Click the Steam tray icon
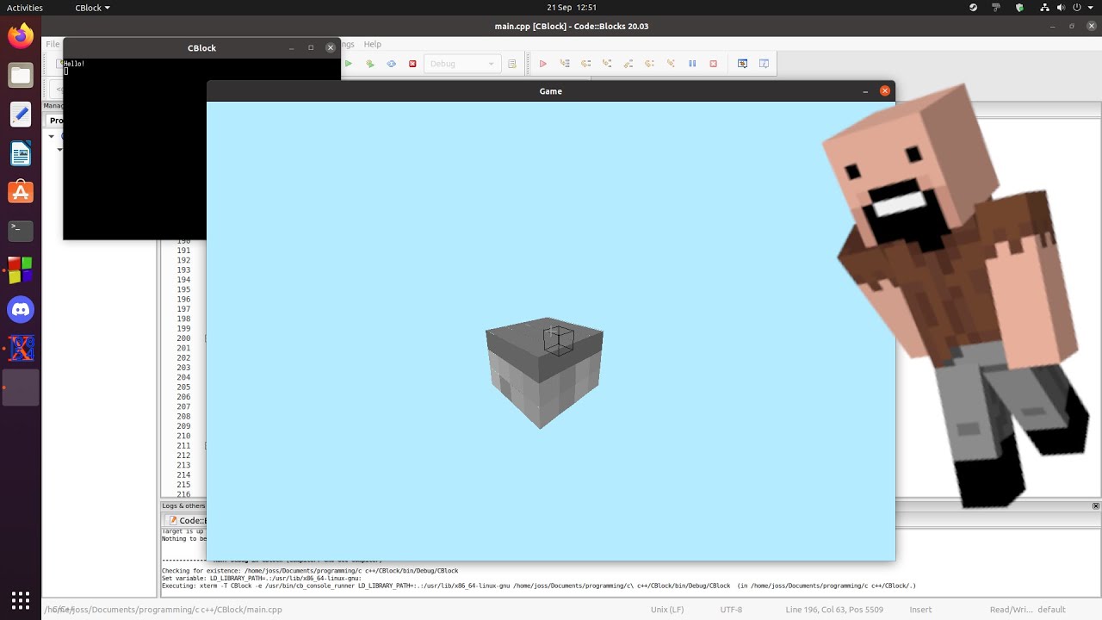1102x620 pixels. [x=974, y=8]
